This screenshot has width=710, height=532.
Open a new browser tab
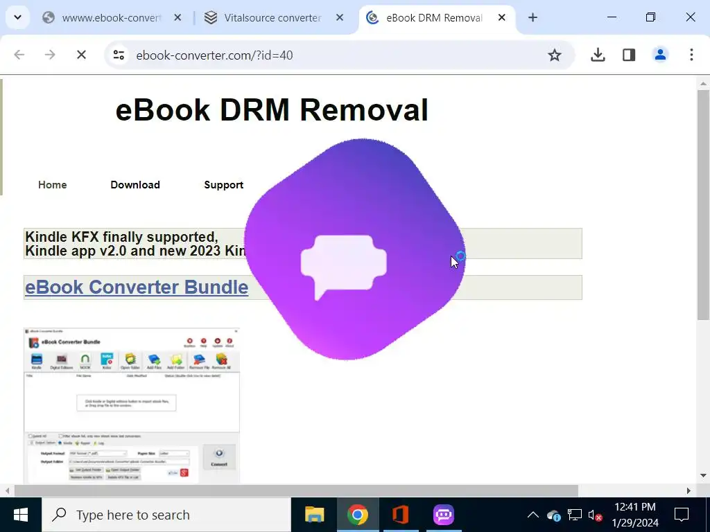click(532, 17)
